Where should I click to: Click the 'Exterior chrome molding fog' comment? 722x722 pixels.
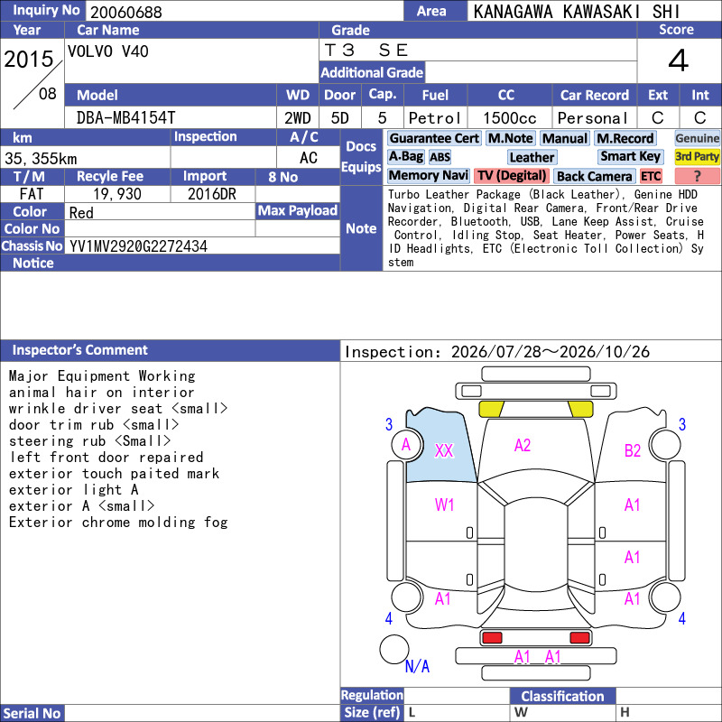pyautogui.click(x=118, y=523)
